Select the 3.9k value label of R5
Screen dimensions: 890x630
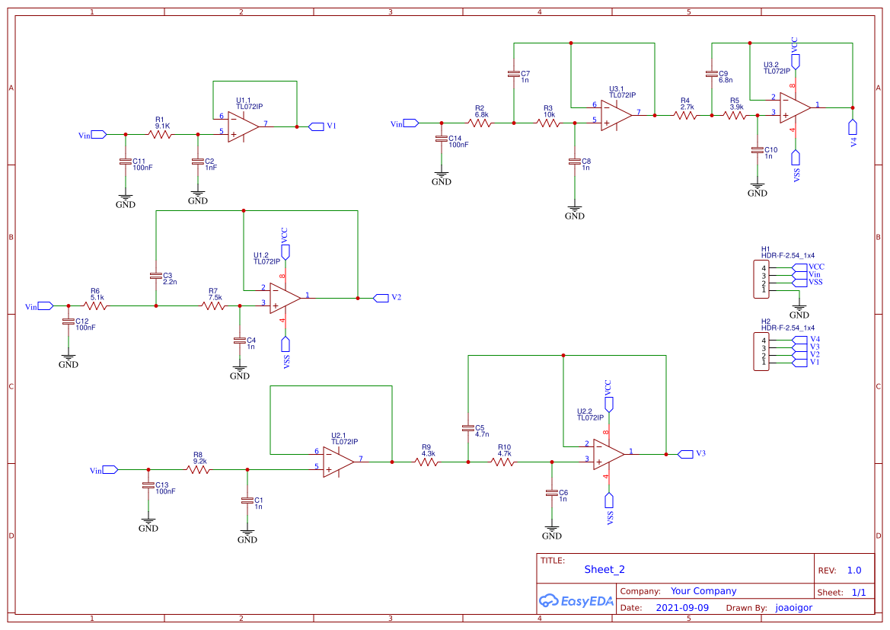pos(737,107)
